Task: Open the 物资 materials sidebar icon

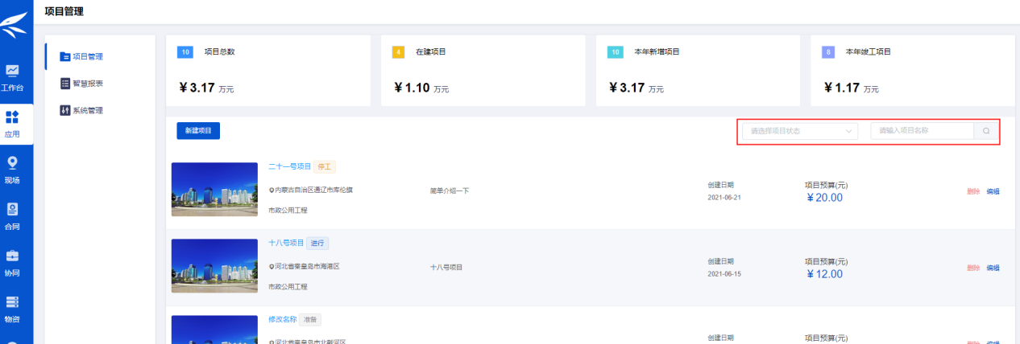Action: tap(13, 302)
